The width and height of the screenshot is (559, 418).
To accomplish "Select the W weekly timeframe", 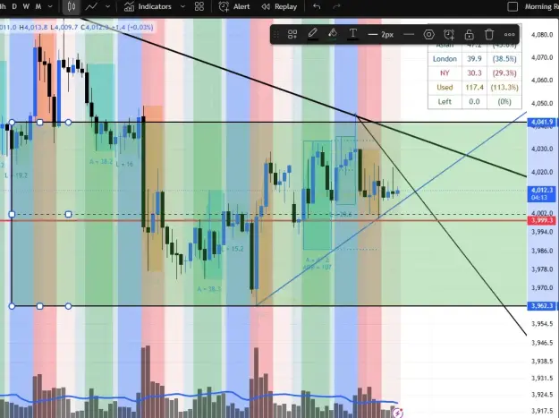I will (26, 6).
